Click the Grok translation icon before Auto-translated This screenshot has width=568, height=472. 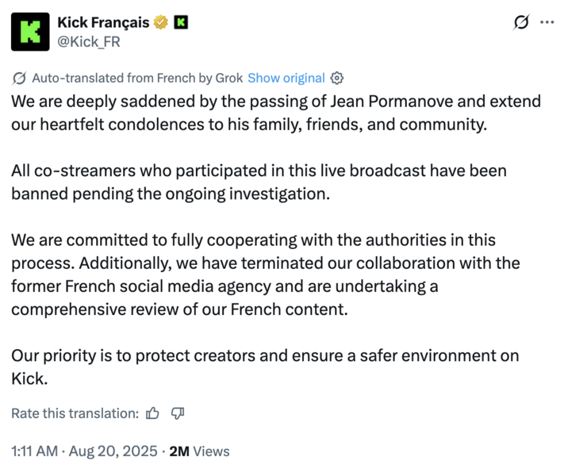pos(20,78)
